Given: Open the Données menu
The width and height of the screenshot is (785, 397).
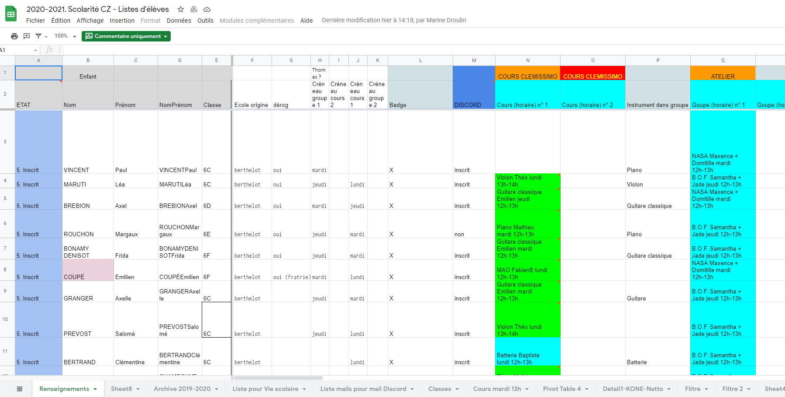Looking at the screenshot, I should point(179,21).
